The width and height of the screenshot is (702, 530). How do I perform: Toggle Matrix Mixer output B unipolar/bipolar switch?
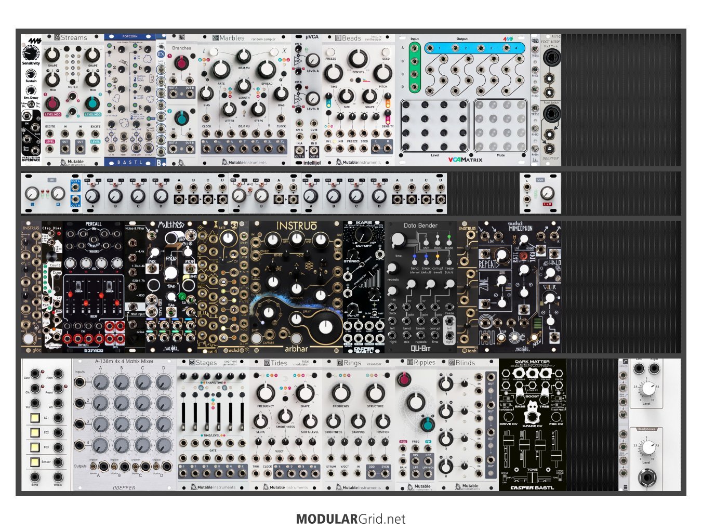114,467
